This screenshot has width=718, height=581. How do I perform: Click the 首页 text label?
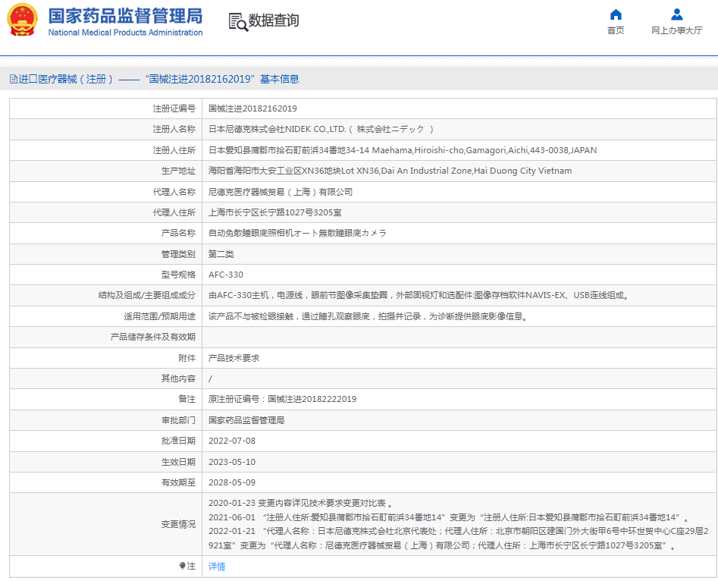pyautogui.click(x=616, y=32)
